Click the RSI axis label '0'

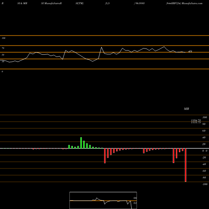(x=2, y=71)
